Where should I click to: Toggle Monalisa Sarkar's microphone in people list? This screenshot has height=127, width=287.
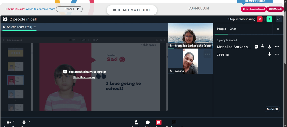[269, 47]
